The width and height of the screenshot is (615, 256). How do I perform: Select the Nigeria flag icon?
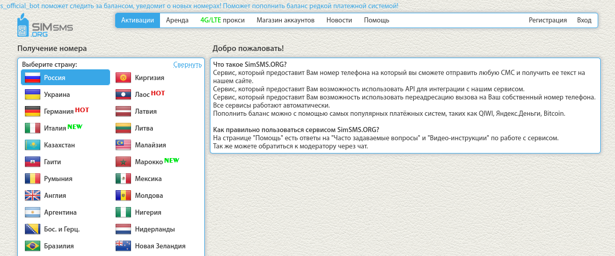pos(124,212)
